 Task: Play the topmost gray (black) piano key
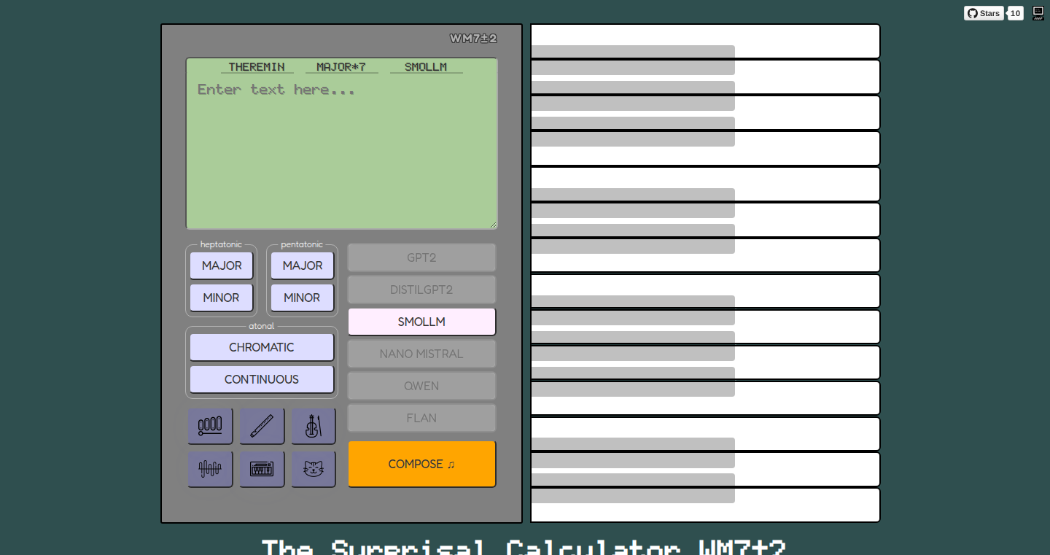coord(633,60)
